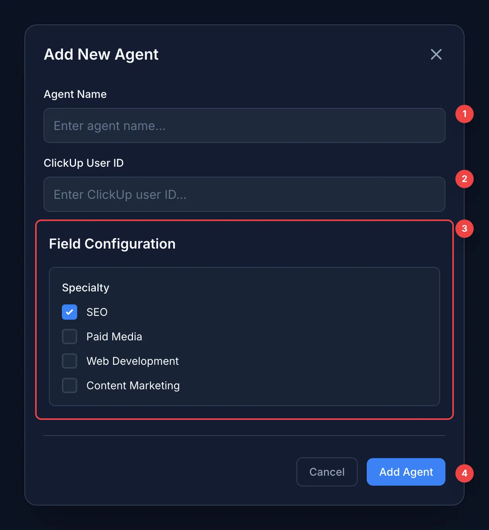Click the red numbered badge 3
489x530 pixels.
(464, 228)
